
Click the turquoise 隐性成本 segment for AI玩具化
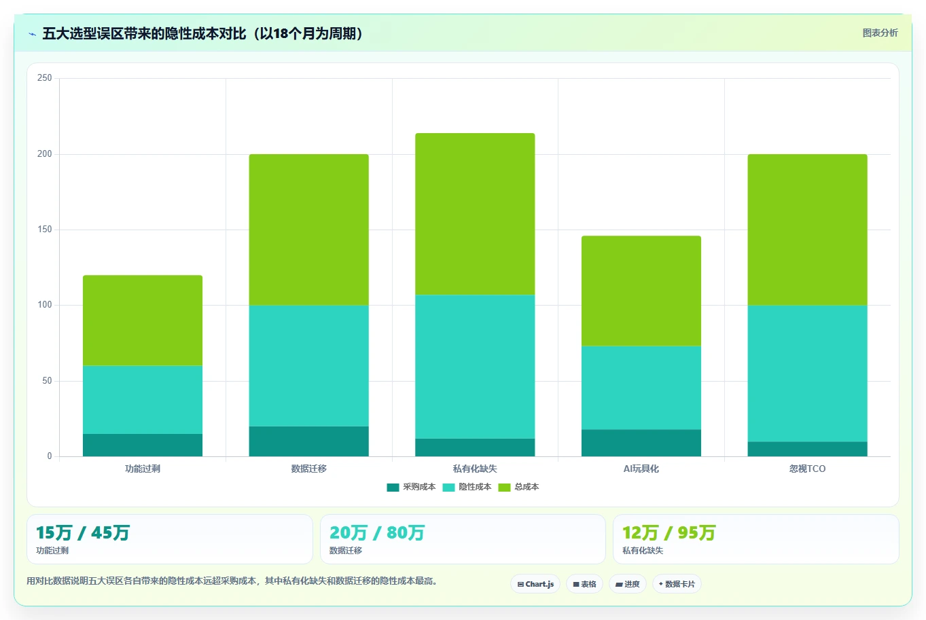641,388
